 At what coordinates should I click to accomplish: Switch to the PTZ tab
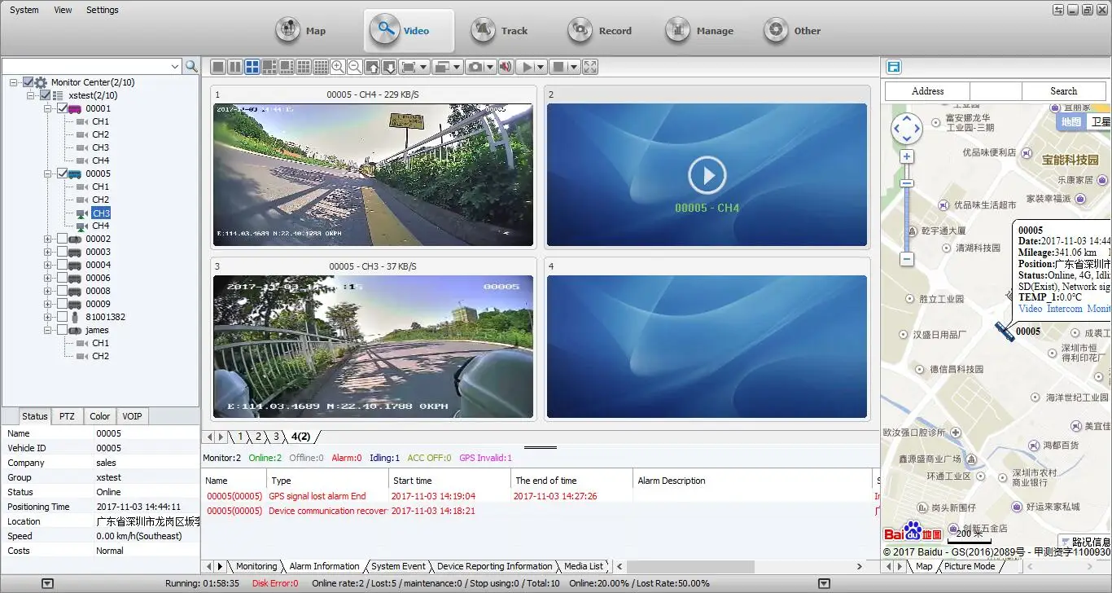[67, 416]
